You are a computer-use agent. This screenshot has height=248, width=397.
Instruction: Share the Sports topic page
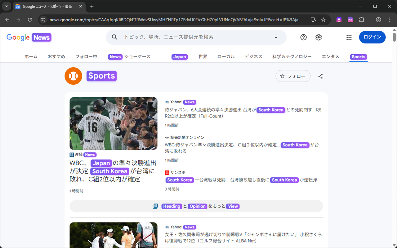[320, 76]
